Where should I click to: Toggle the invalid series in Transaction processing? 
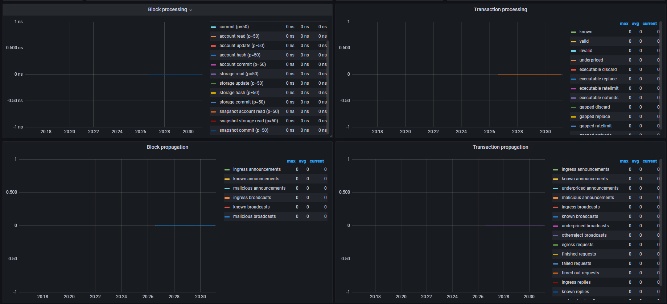[x=586, y=51]
